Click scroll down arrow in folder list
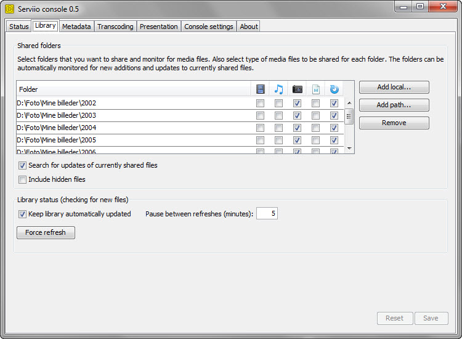Viewport: 462px width, 339px height. pyautogui.click(x=349, y=149)
